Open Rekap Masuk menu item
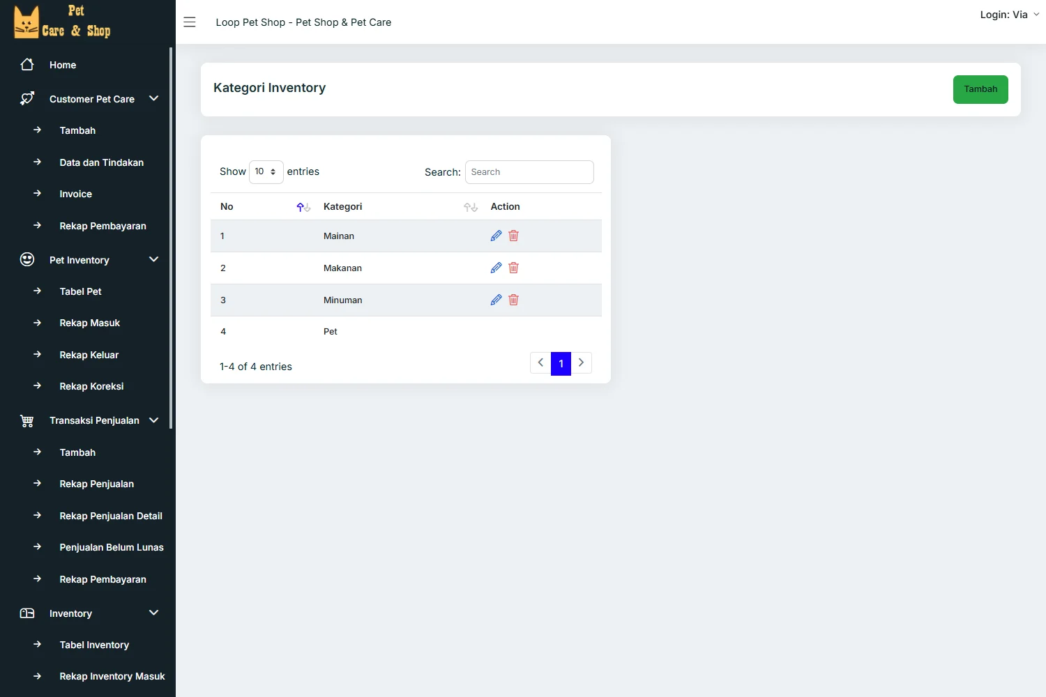Viewport: 1046px width, 697px height. pos(90,323)
